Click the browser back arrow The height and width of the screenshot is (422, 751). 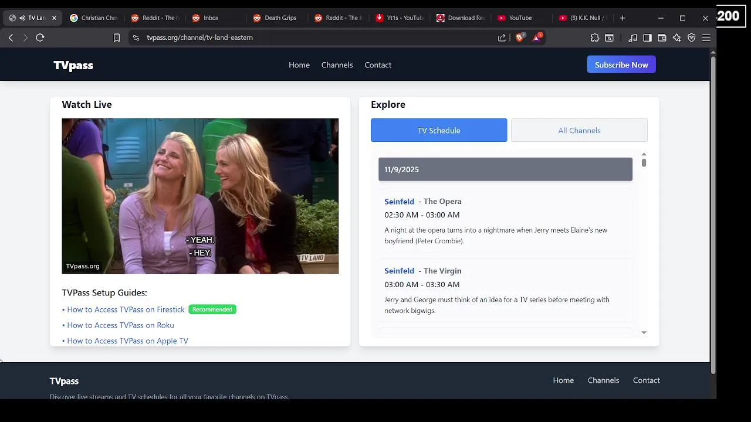11,38
